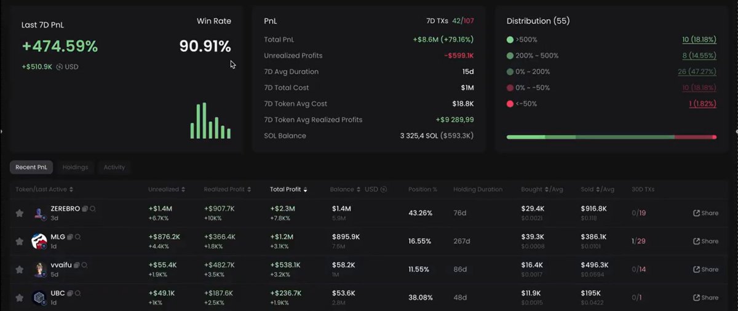Open the Activity tab
This screenshot has height=311, width=738.
click(114, 167)
